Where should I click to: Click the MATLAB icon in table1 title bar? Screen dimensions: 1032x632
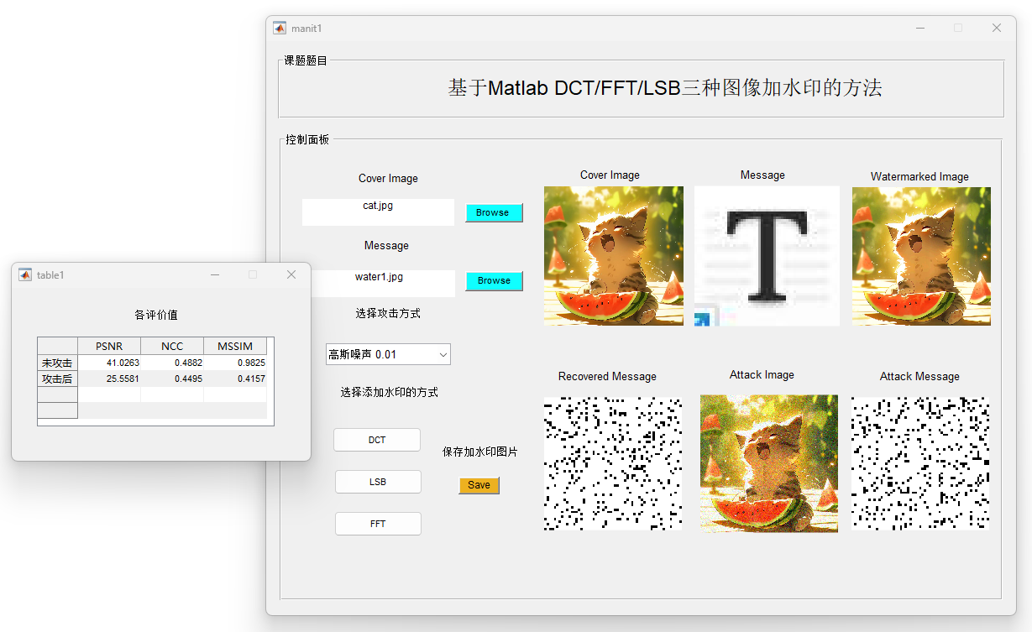pyautogui.click(x=25, y=274)
